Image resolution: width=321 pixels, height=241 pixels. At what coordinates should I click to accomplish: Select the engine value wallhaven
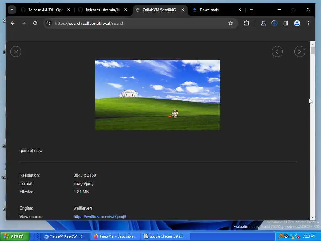pos(82,208)
